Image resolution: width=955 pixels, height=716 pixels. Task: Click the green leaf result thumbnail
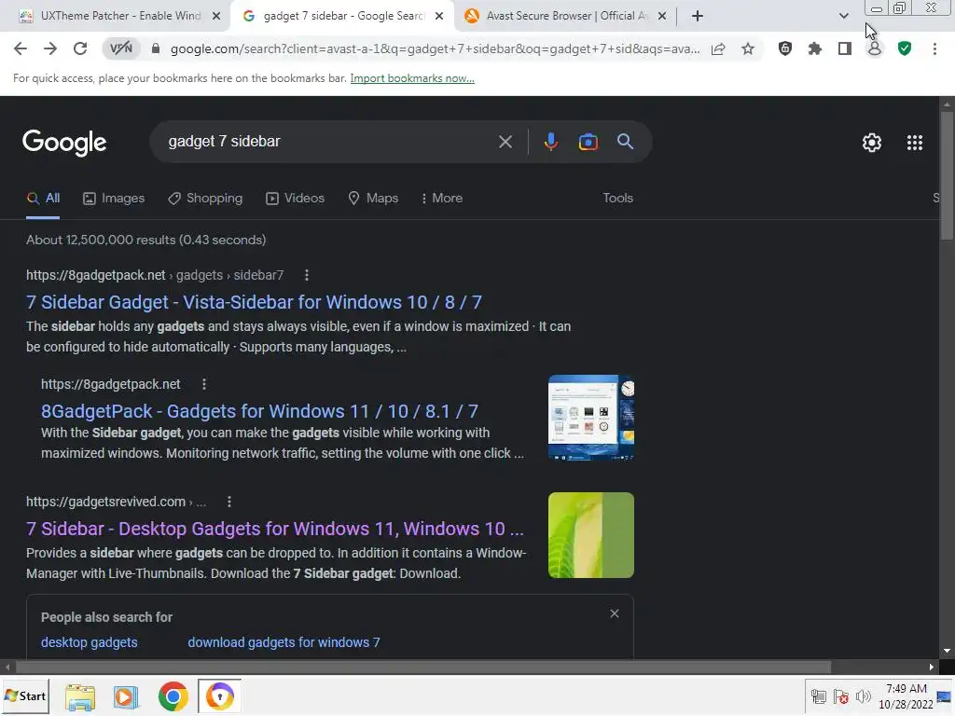(x=591, y=535)
